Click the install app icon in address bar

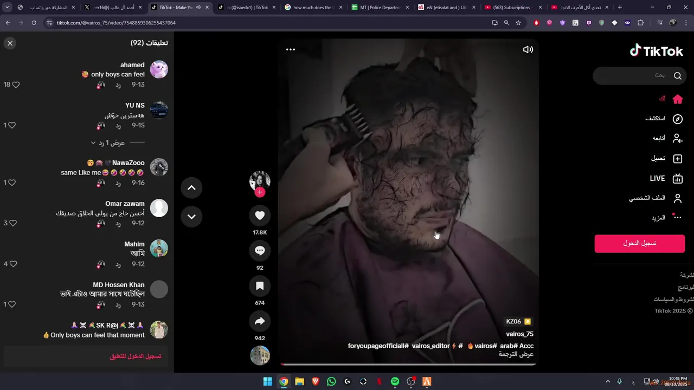click(495, 23)
